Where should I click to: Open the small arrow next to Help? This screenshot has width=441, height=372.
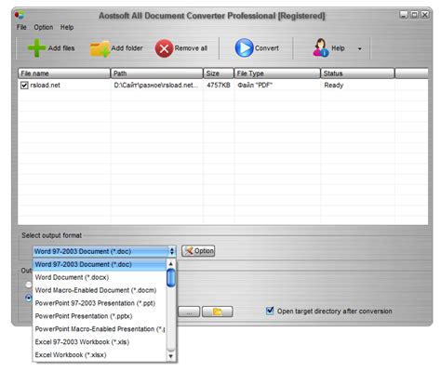tap(360, 48)
